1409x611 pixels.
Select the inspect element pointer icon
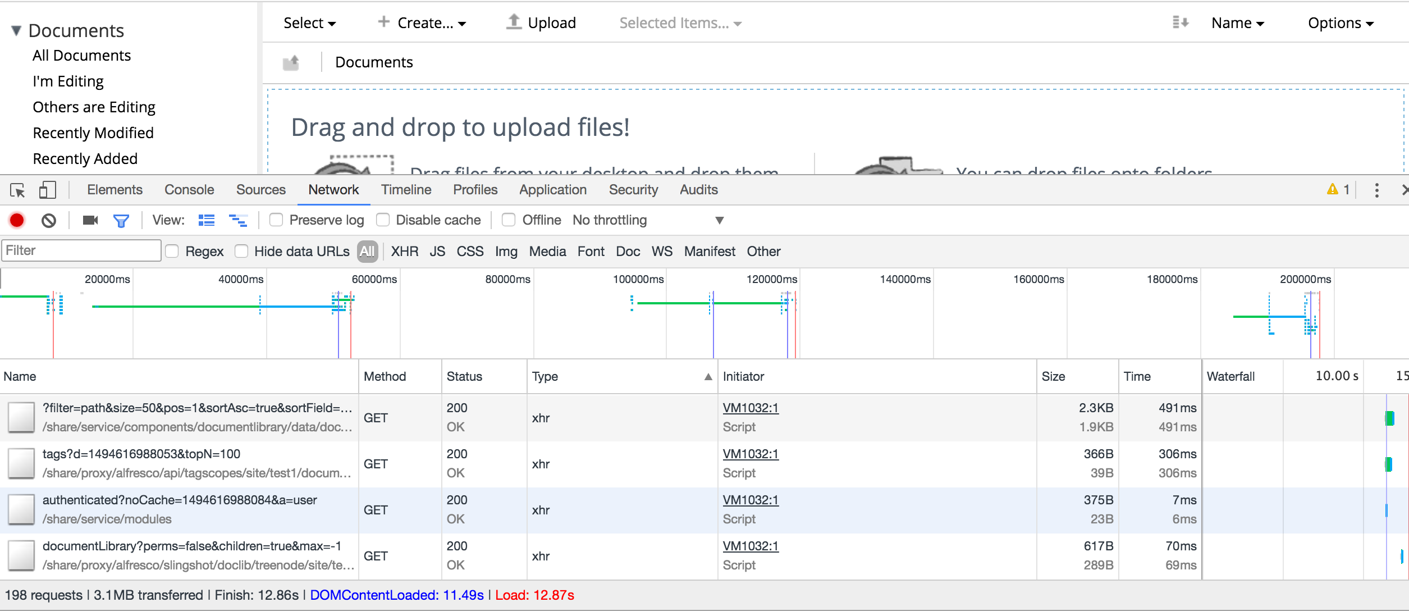[x=17, y=190]
